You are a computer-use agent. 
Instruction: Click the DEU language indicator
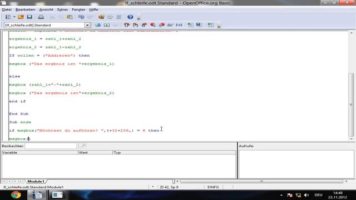point(318,195)
